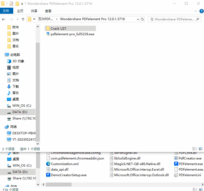Switch to the 查看 ribbon tab
204x191 pixels.
(x=48, y=11)
